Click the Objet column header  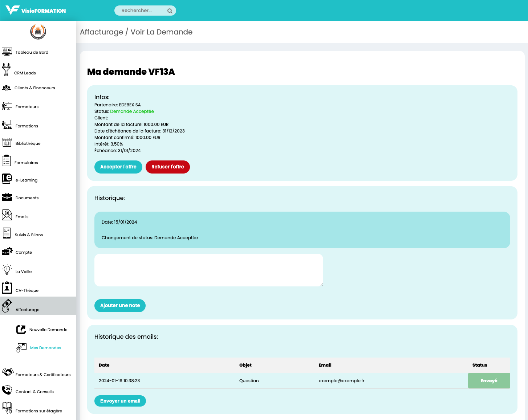245,365
